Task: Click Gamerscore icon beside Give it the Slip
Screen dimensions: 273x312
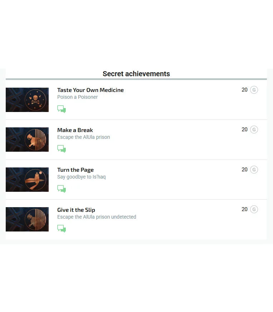Action: coord(254,209)
